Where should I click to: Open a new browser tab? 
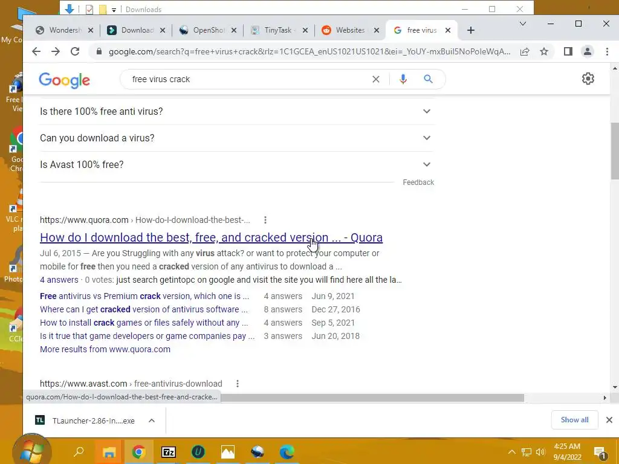(x=470, y=30)
